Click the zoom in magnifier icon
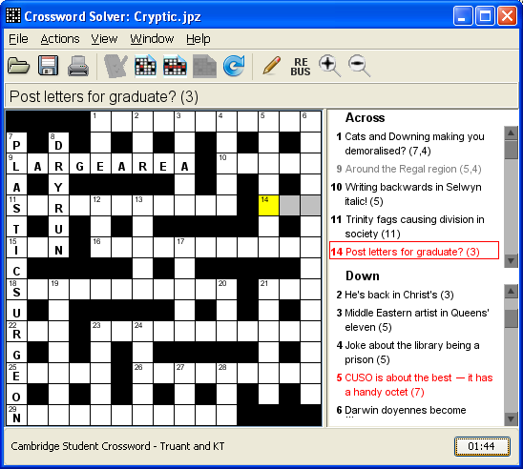The height and width of the screenshot is (469, 523). 329,66
